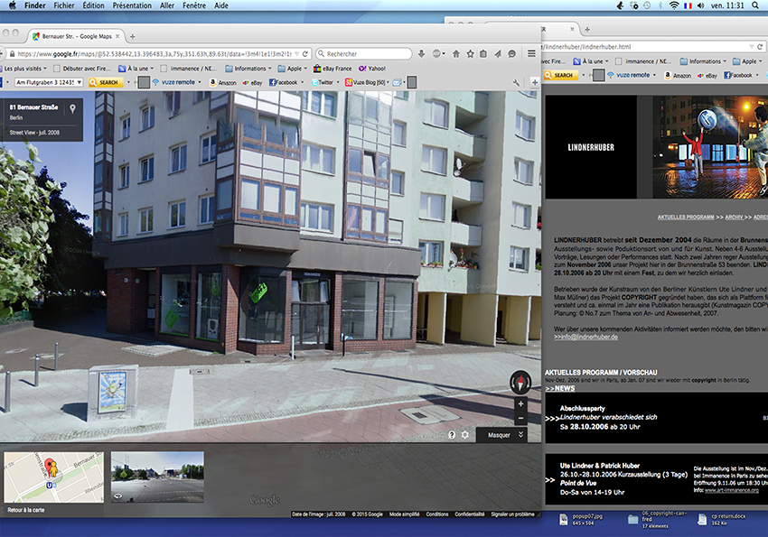
Task: Click the paper plane share icon
Action: click(x=498, y=54)
